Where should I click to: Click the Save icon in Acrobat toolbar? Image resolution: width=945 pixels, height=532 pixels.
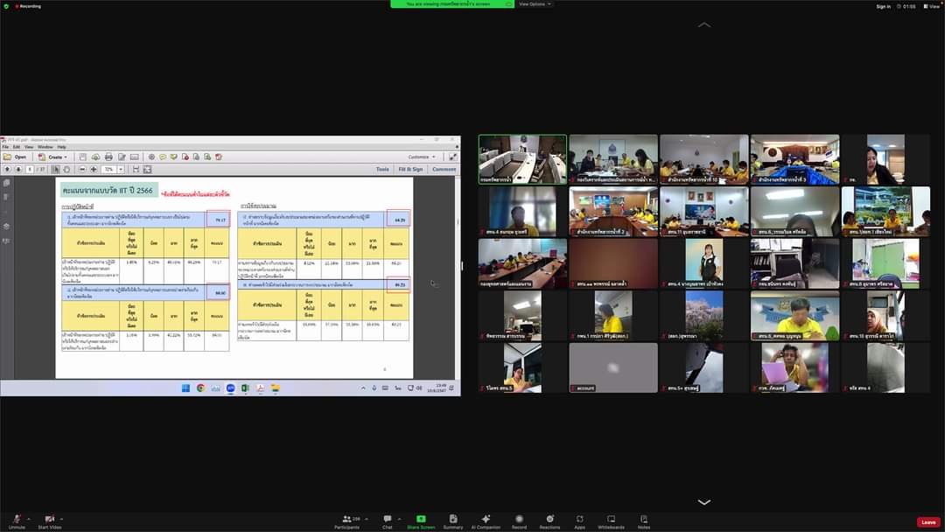(82, 157)
